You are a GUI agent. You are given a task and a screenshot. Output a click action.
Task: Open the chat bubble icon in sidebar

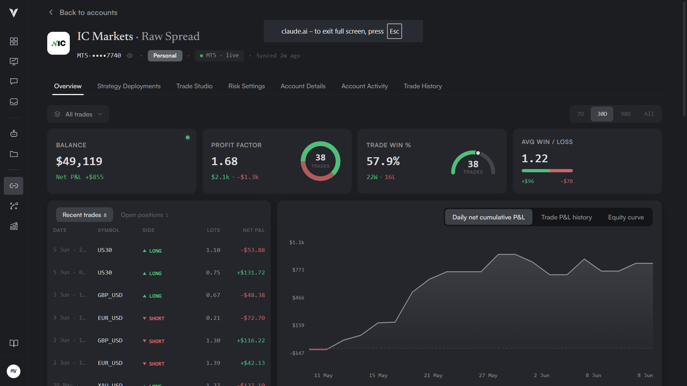pyautogui.click(x=14, y=81)
